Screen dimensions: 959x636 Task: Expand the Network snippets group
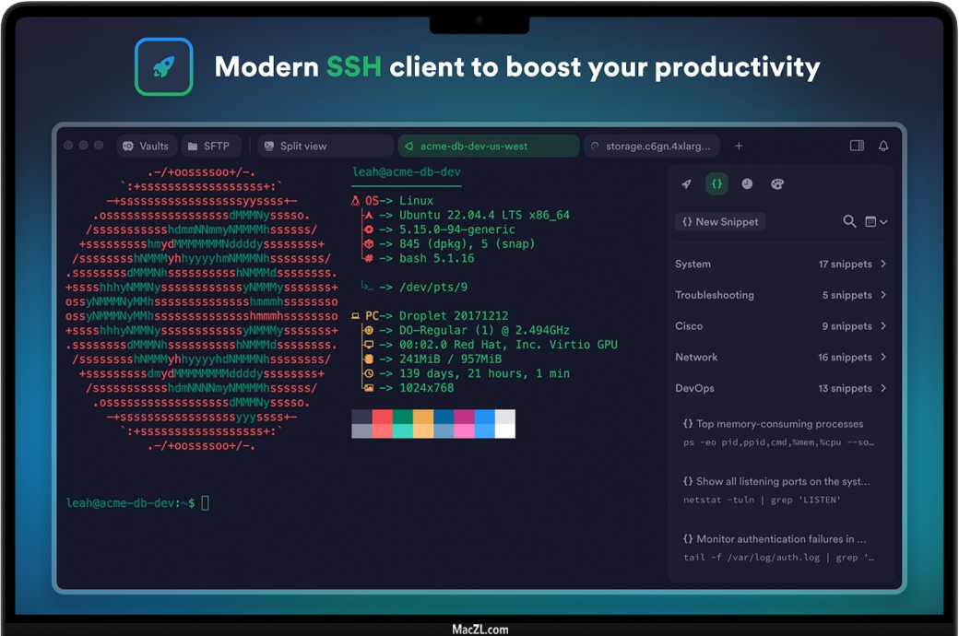(780, 358)
